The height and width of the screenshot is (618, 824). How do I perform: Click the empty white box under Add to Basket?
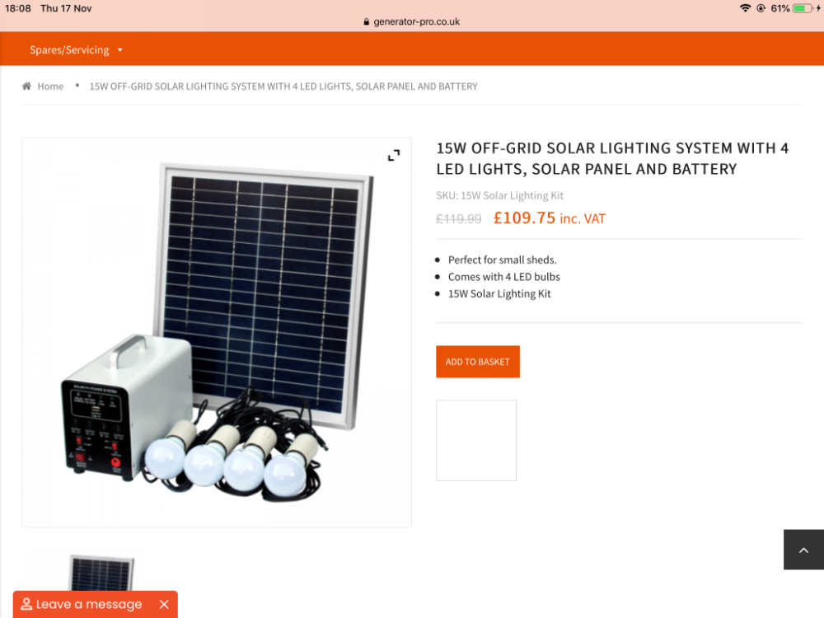tap(476, 440)
